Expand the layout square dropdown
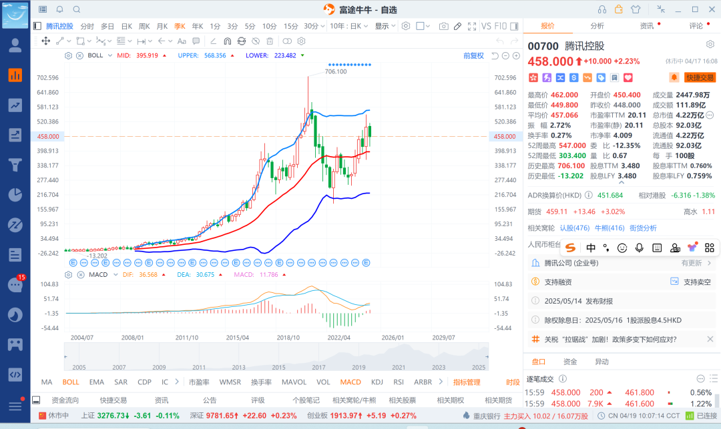The height and width of the screenshot is (429, 721). coord(428,26)
